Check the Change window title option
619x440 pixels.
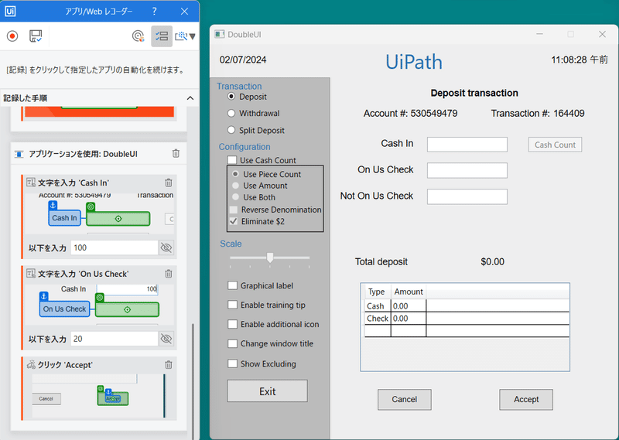coord(233,343)
